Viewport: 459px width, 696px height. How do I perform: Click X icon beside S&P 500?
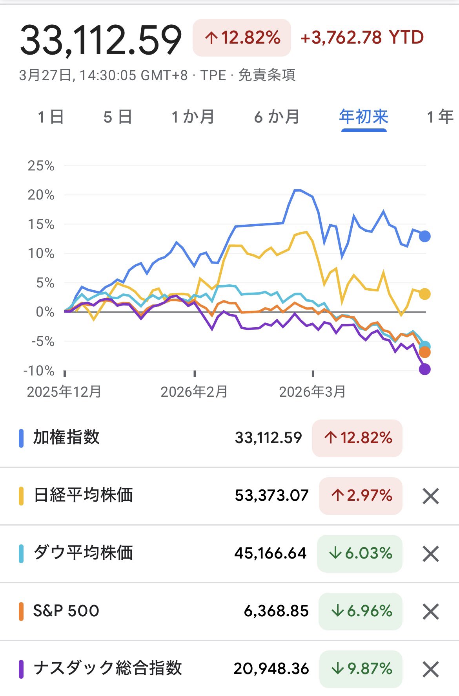click(430, 612)
